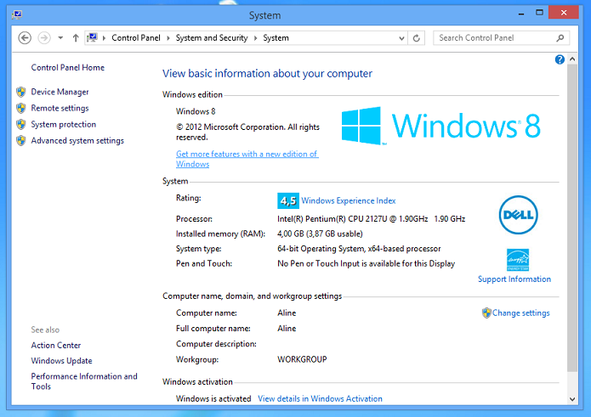Click the 4,5 rating score badge

pos(288,200)
